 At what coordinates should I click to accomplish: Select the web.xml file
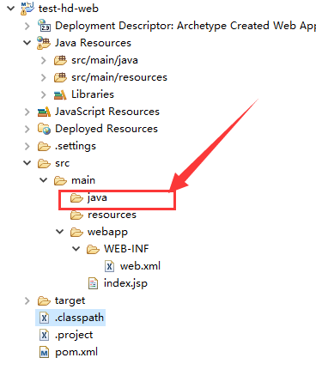140,266
